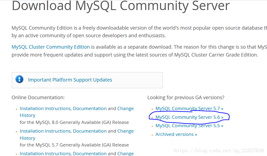Open Installation Instructions for MySQL 8.0 release
Image resolution: width=267 pixels, height=156 pixels.
pos(45,108)
